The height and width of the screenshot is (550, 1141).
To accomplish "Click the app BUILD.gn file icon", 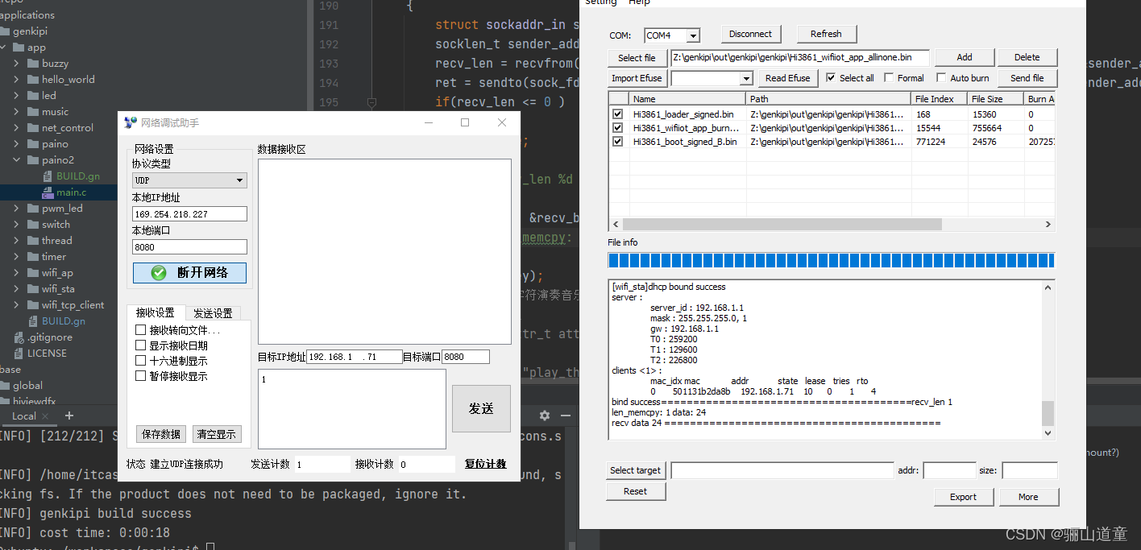I will [x=34, y=321].
